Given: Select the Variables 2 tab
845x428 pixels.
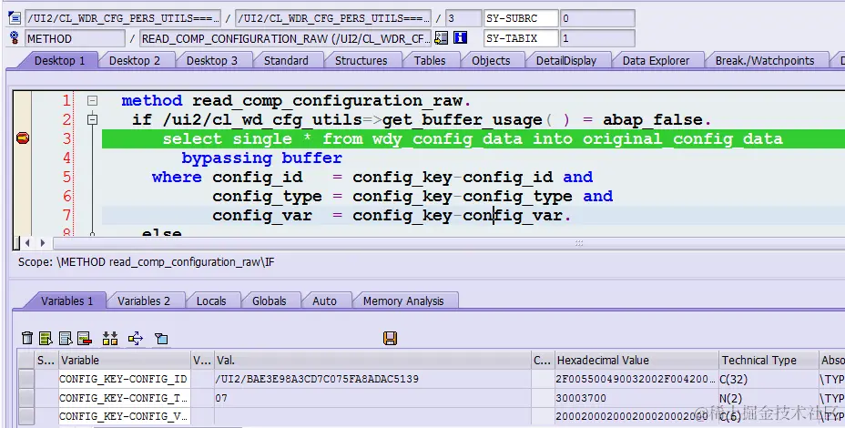Looking at the screenshot, I should (143, 301).
